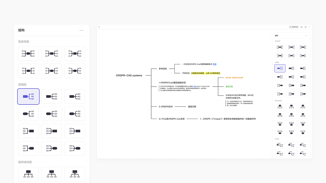Viewport: 326px width, 183px height.
Task: Click the collaborator icon in app header
Action: pyautogui.click(x=302, y=27)
